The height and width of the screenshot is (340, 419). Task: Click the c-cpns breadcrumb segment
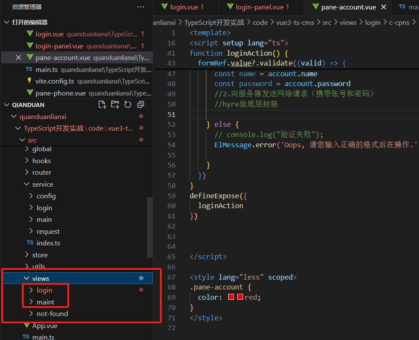(399, 23)
